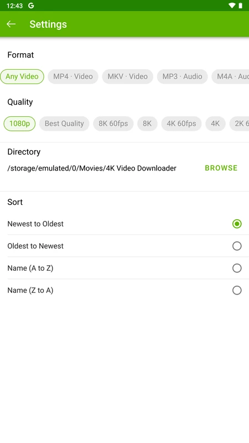The width and height of the screenshot is (249, 443).
Task: Pick 4K 60fps quality option
Action: (x=181, y=123)
